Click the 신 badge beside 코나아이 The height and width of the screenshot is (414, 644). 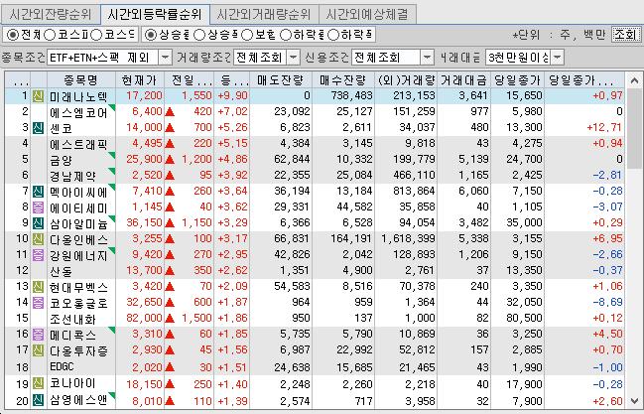tap(38, 384)
